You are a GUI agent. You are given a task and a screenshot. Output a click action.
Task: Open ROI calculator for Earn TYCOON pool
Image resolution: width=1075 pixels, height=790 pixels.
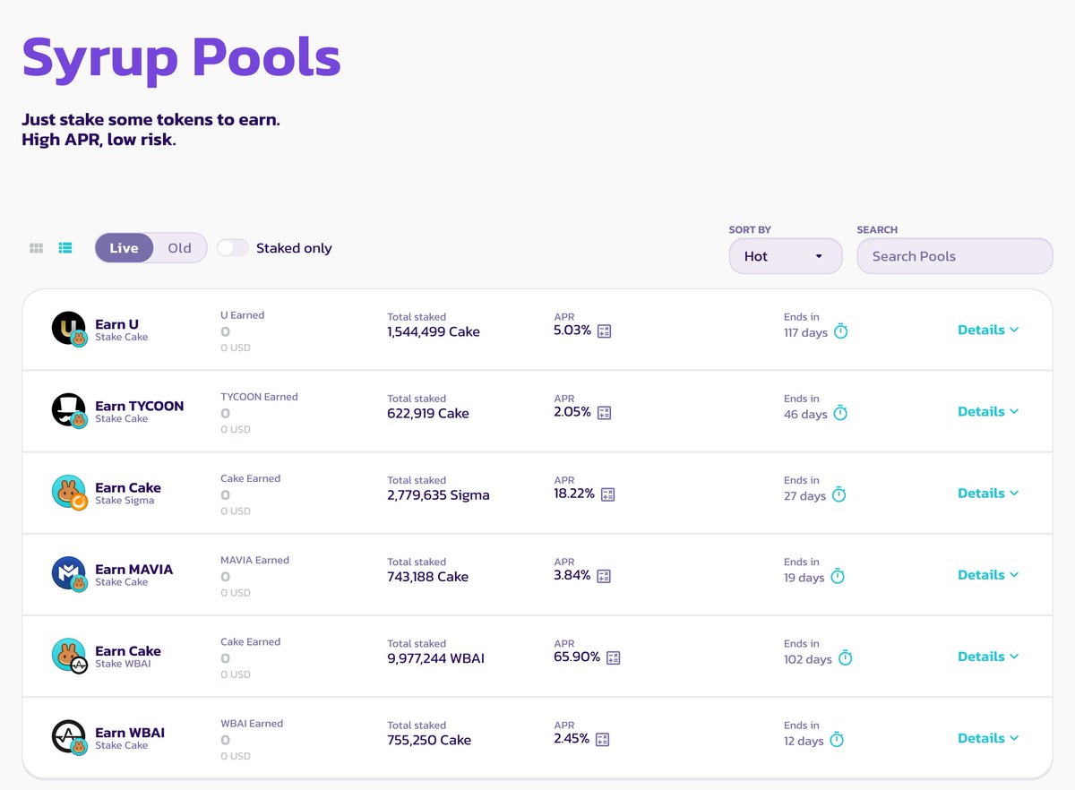[604, 413]
